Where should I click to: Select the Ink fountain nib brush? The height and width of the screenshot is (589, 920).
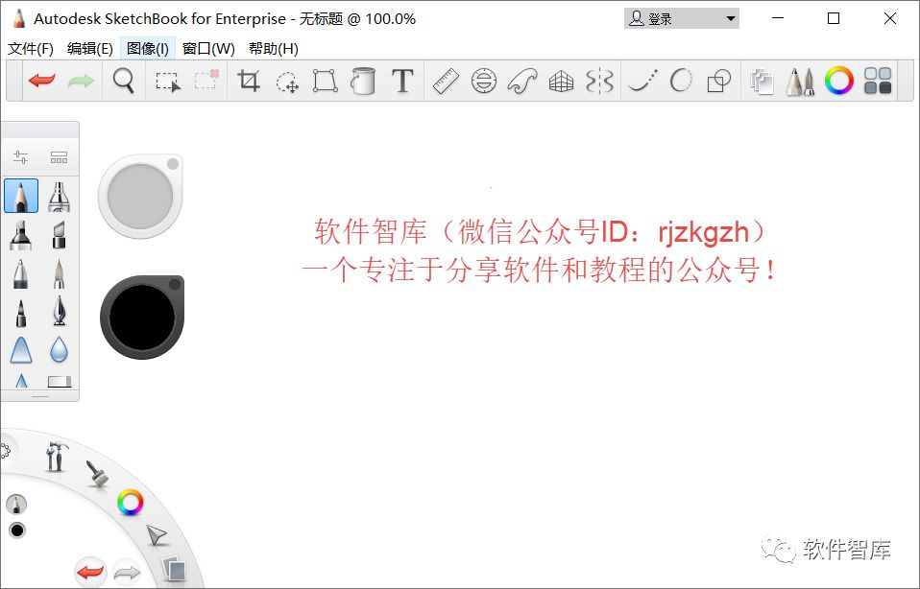pos(59,311)
